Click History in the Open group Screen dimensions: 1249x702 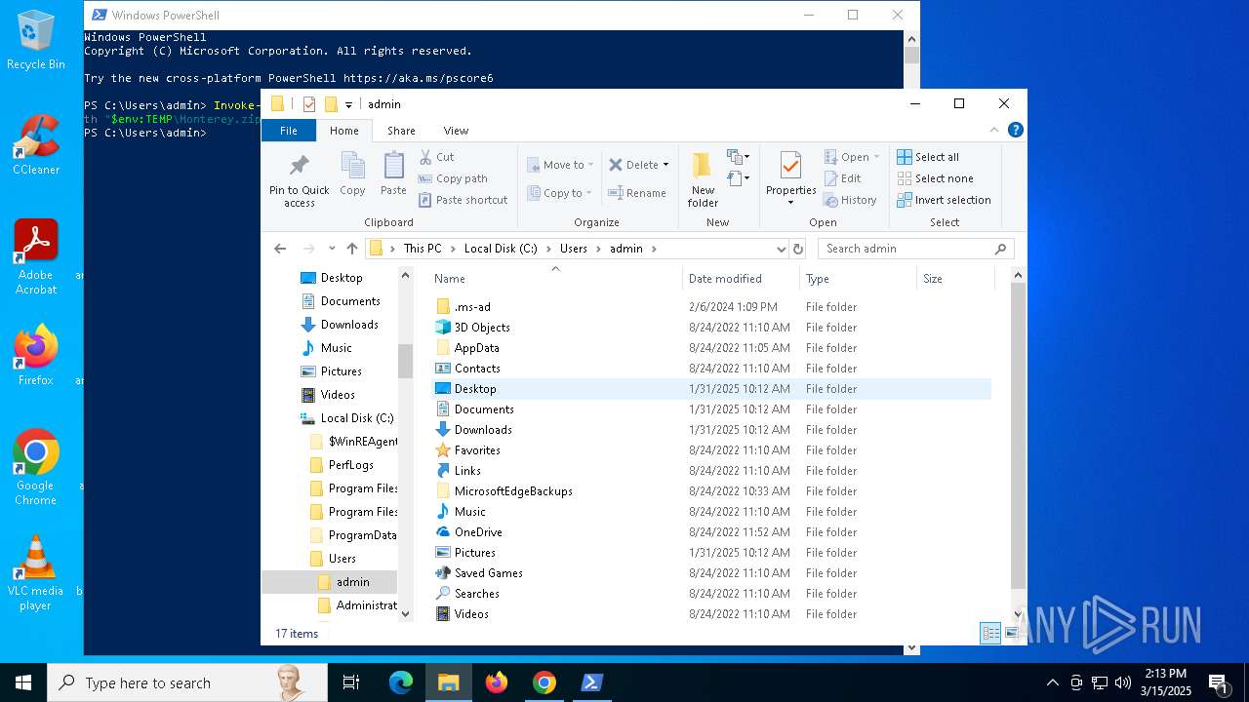[850, 200]
